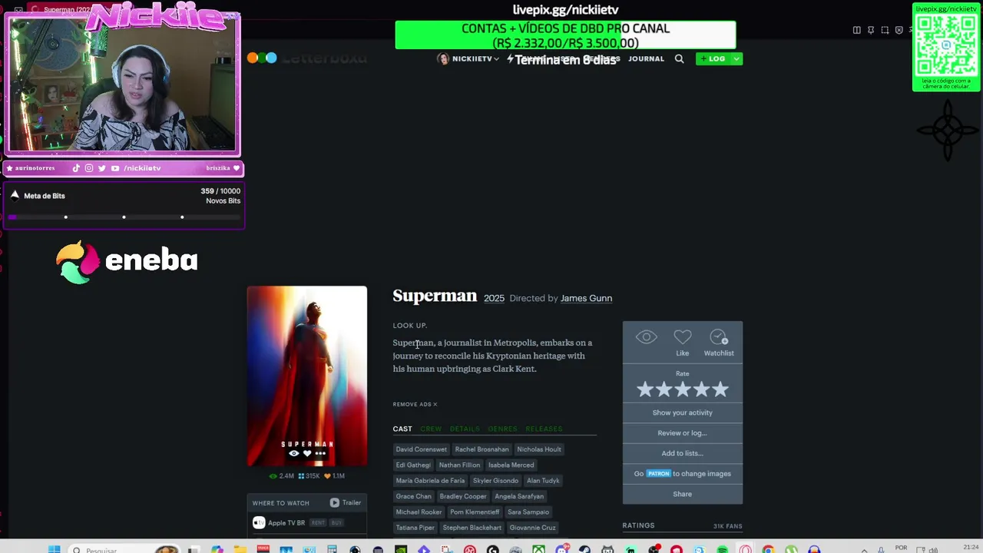Screen dimensions: 983x553
Task: Click REMOVE ADS link
Action: 415,404
